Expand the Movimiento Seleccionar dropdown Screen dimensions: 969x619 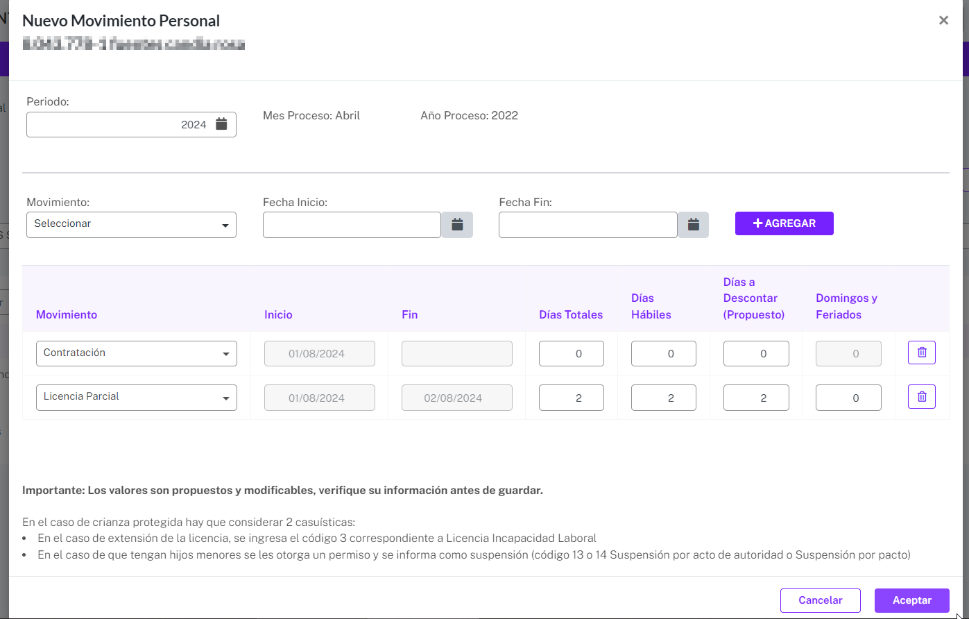131,225
